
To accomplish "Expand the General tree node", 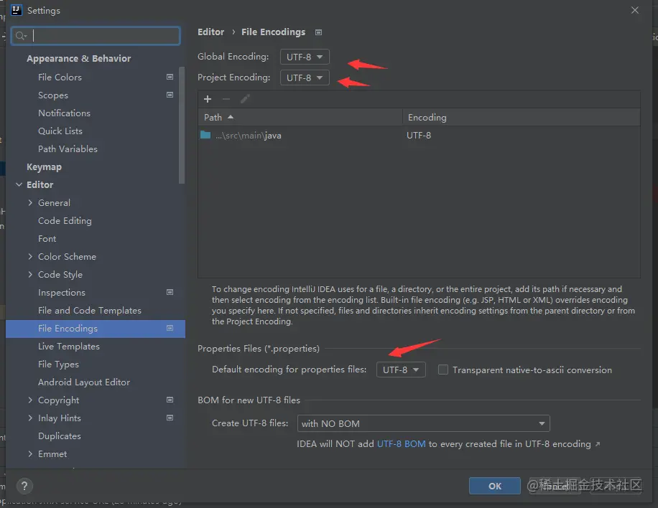I will click(30, 202).
